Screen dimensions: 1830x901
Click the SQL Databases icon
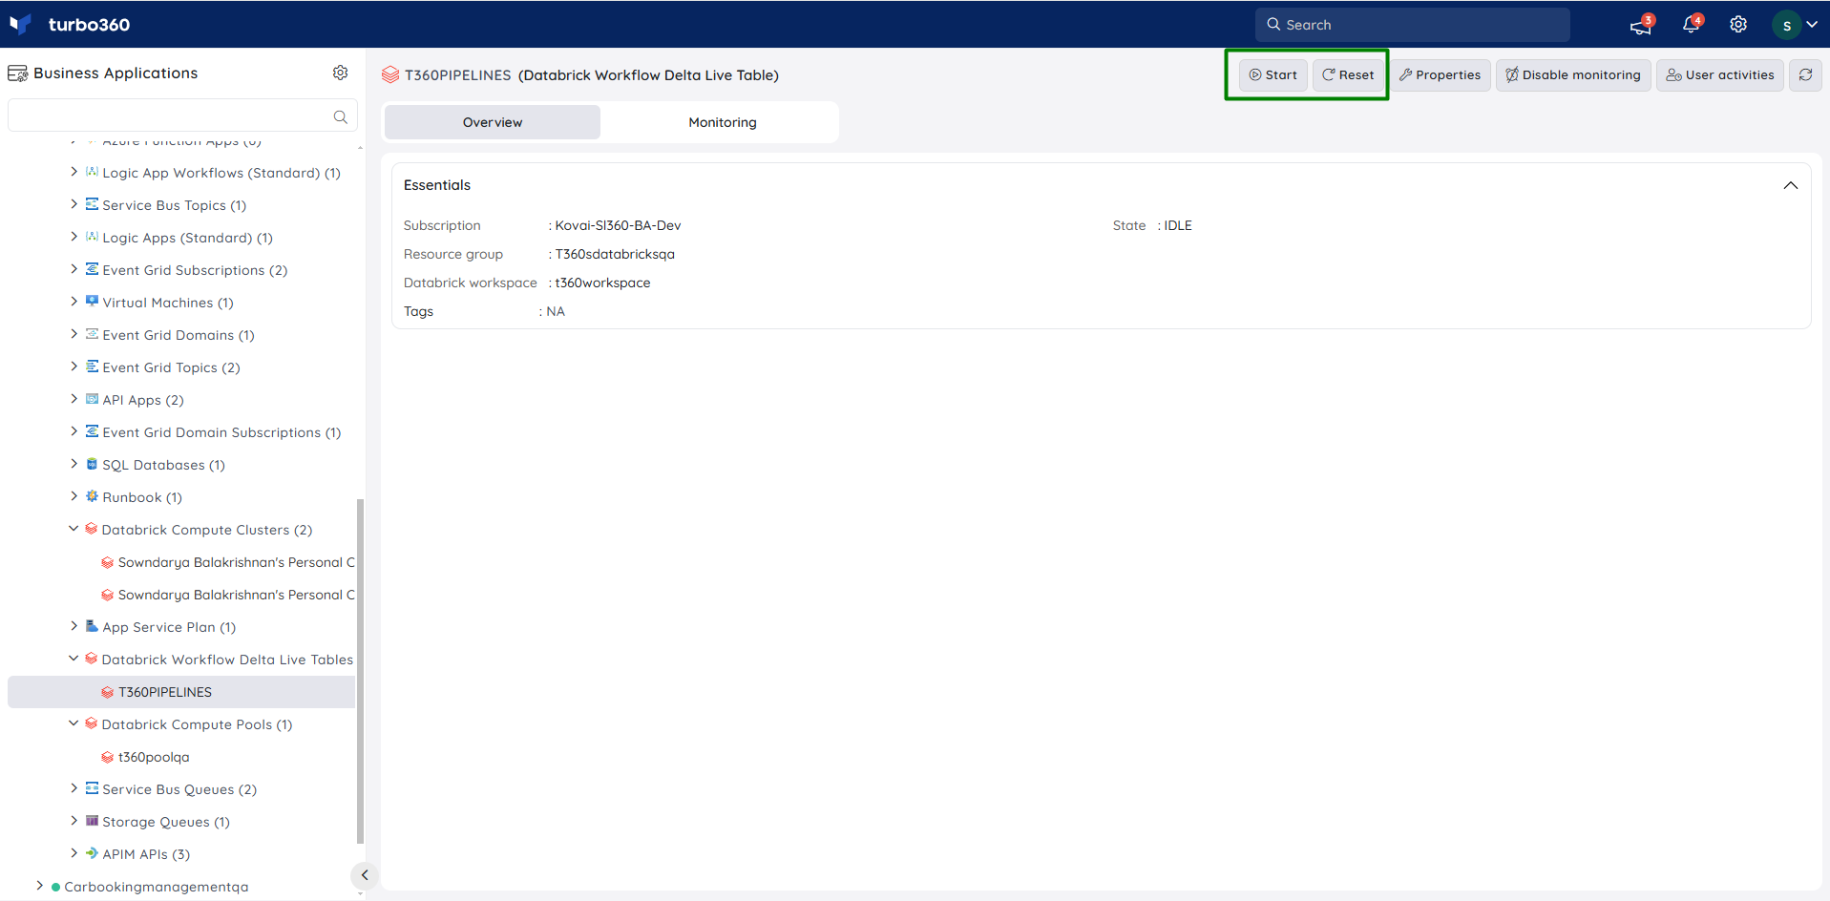pos(92,464)
